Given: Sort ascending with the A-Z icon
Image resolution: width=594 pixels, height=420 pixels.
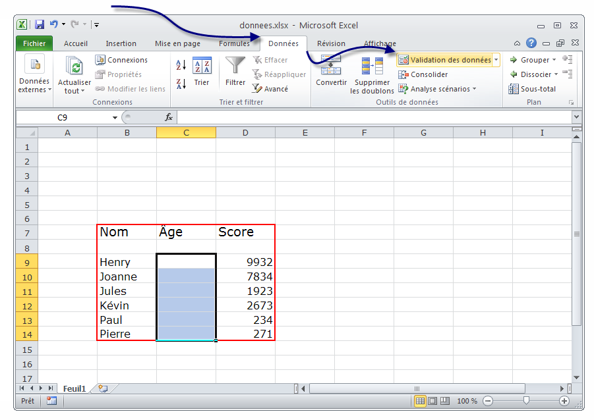Looking at the screenshot, I should point(181,65).
